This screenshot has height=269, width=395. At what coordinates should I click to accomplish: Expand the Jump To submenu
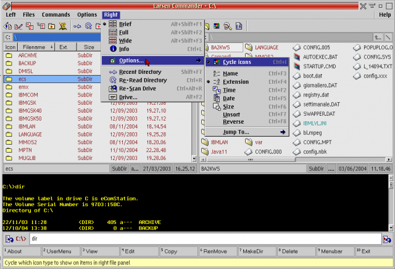(x=247, y=132)
